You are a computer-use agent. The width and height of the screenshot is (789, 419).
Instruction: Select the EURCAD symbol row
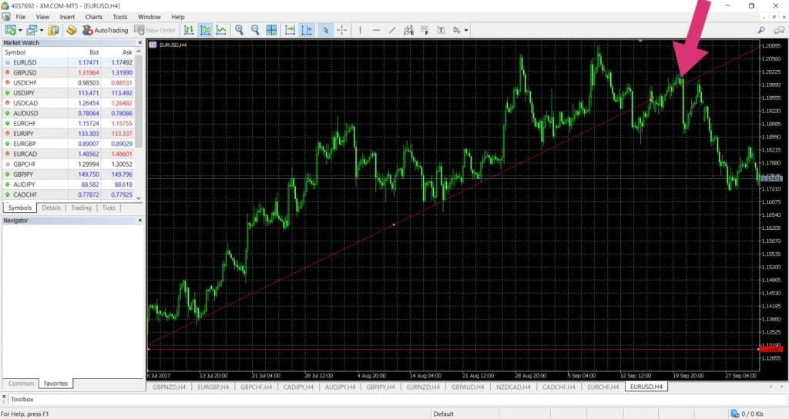point(69,154)
